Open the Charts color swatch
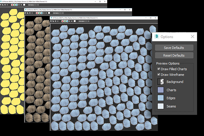 pos(161,90)
